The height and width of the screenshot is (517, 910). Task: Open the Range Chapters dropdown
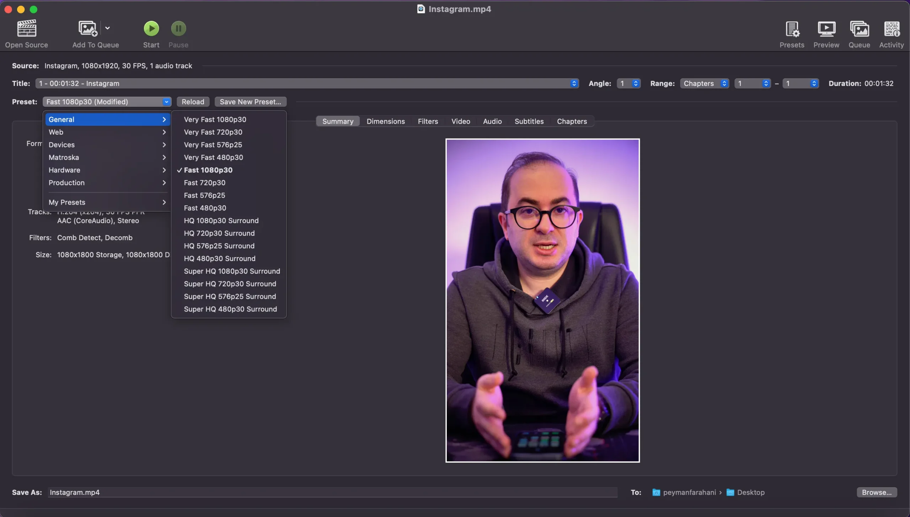tap(705, 84)
